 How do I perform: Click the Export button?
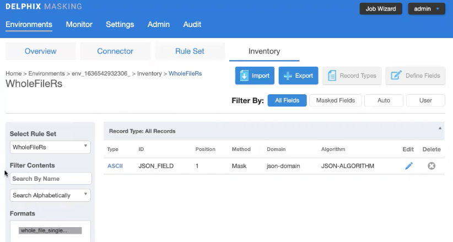(298, 76)
